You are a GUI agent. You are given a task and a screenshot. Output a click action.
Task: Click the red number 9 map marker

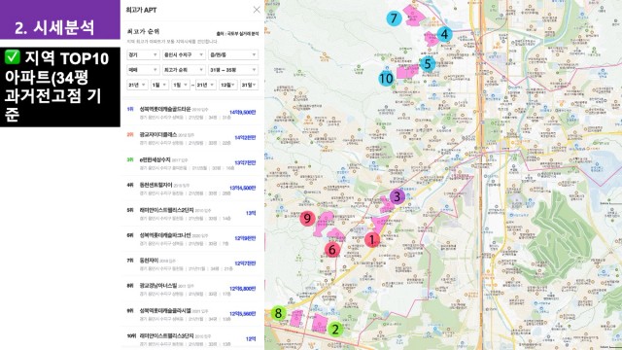[307, 218]
